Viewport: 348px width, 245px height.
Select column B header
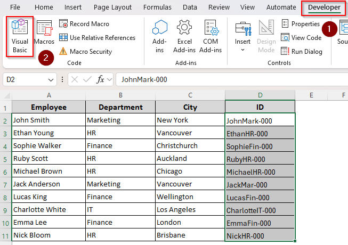click(120, 95)
